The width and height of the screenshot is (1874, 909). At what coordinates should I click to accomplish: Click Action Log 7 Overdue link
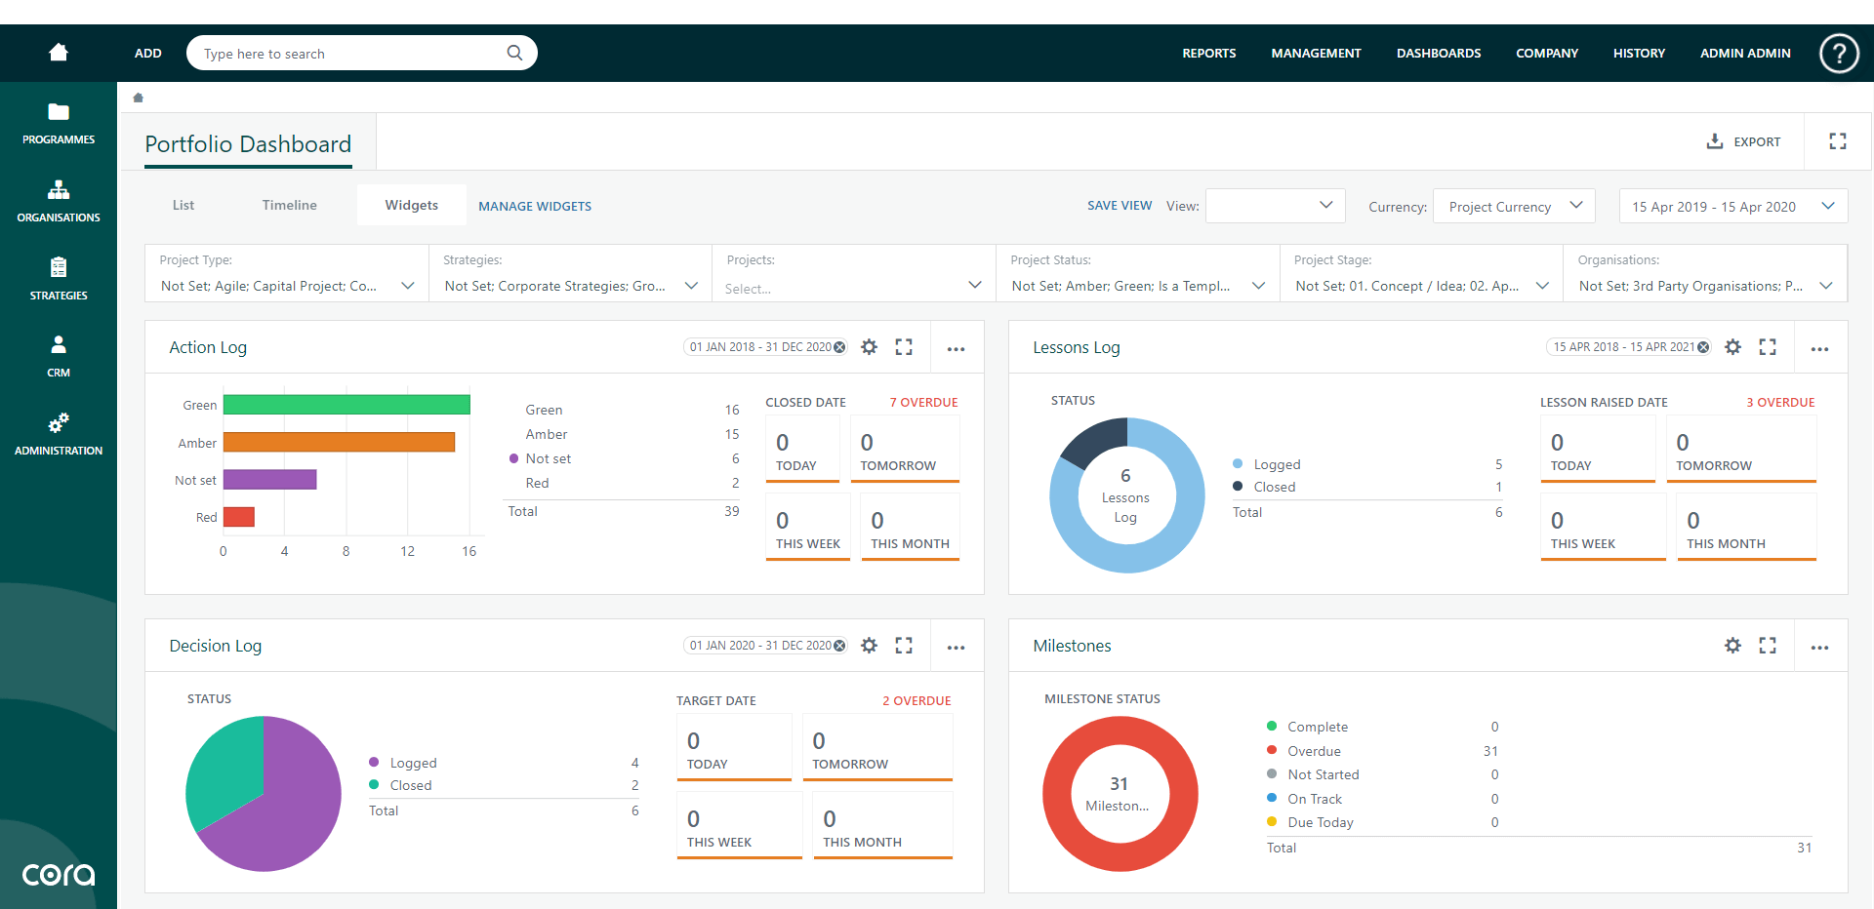923,402
